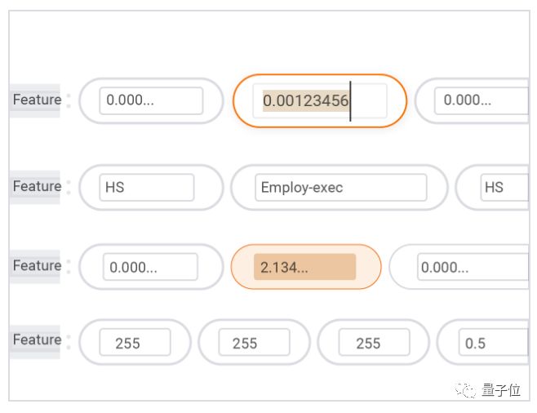Select the Feature label in the 255 row
The height and width of the screenshot is (413, 537).
(37, 340)
